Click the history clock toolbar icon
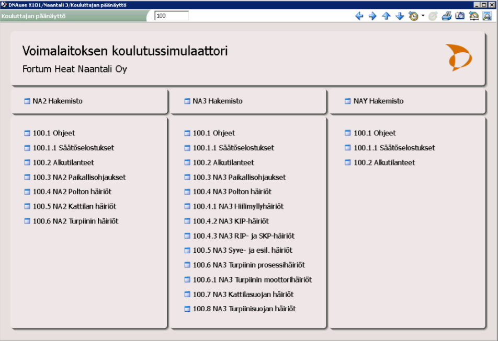This screenshot has width=498, height=341. [x=413, y=16]
